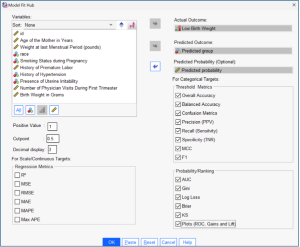The image size is (300, 247).
Task: Click the Cancel button
Action: [168, 242]
